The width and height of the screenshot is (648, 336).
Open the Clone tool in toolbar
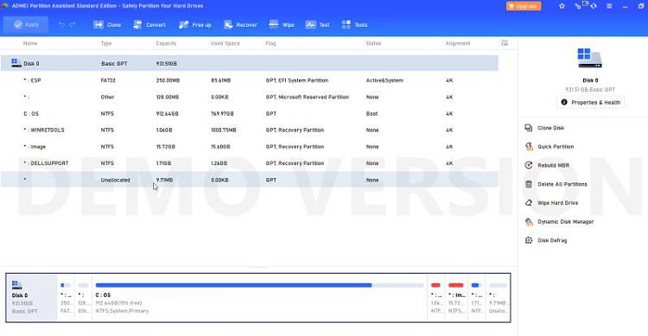[107, 25]
